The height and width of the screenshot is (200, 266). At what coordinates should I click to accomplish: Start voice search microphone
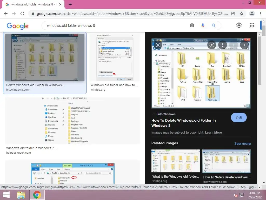click(203, 26)
